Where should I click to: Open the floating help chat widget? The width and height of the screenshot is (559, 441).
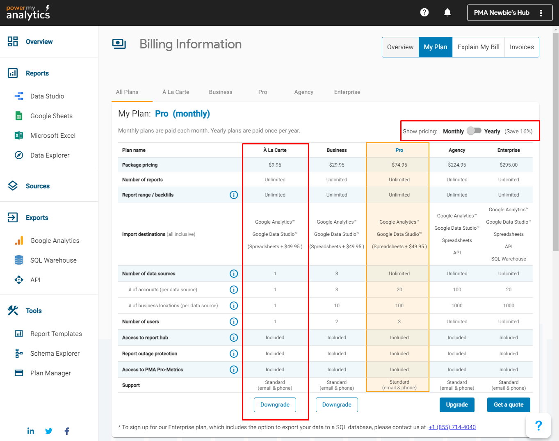click(538, 425)
